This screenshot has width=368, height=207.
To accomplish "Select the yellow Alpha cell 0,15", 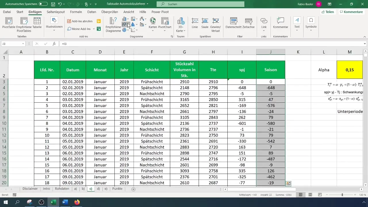I will [x=350, y=70].
